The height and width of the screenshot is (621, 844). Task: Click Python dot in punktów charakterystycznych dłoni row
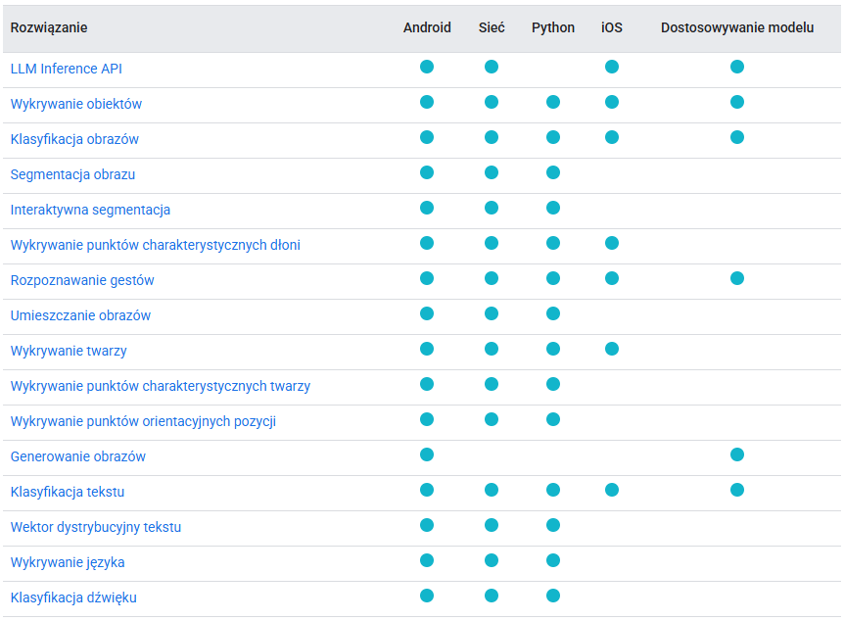click(553, 244)
